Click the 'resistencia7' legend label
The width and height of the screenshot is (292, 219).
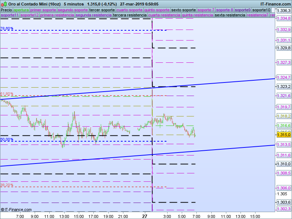[257, 15]
